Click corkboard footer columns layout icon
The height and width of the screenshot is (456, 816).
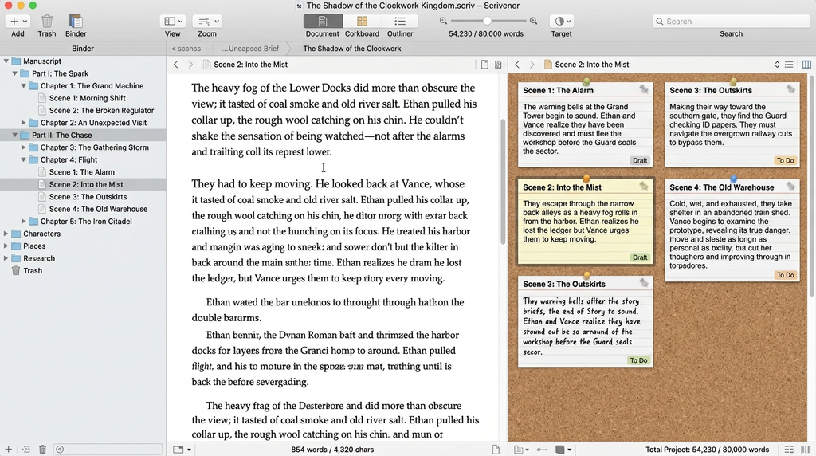[806, 450]
